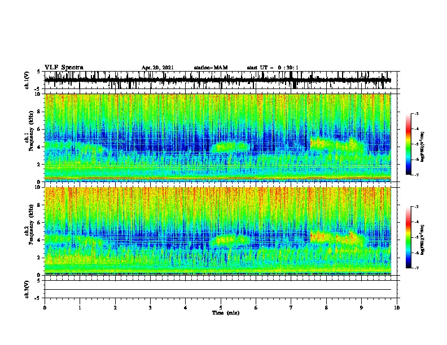The width and height of the screenshot is (447, 345).
Task: Click time axis tick label "8"
Action: 326,307
